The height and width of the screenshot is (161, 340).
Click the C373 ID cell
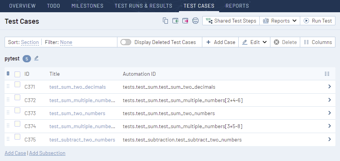click(30, 113)
